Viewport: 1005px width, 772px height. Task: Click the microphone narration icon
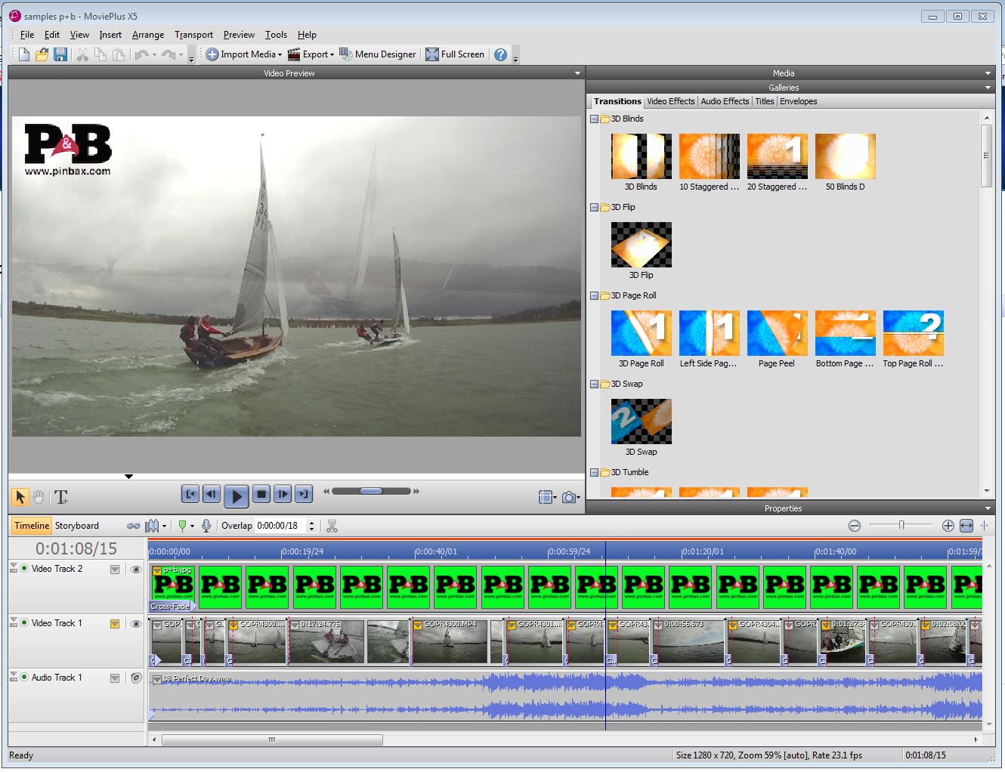(x=207, y=526)
